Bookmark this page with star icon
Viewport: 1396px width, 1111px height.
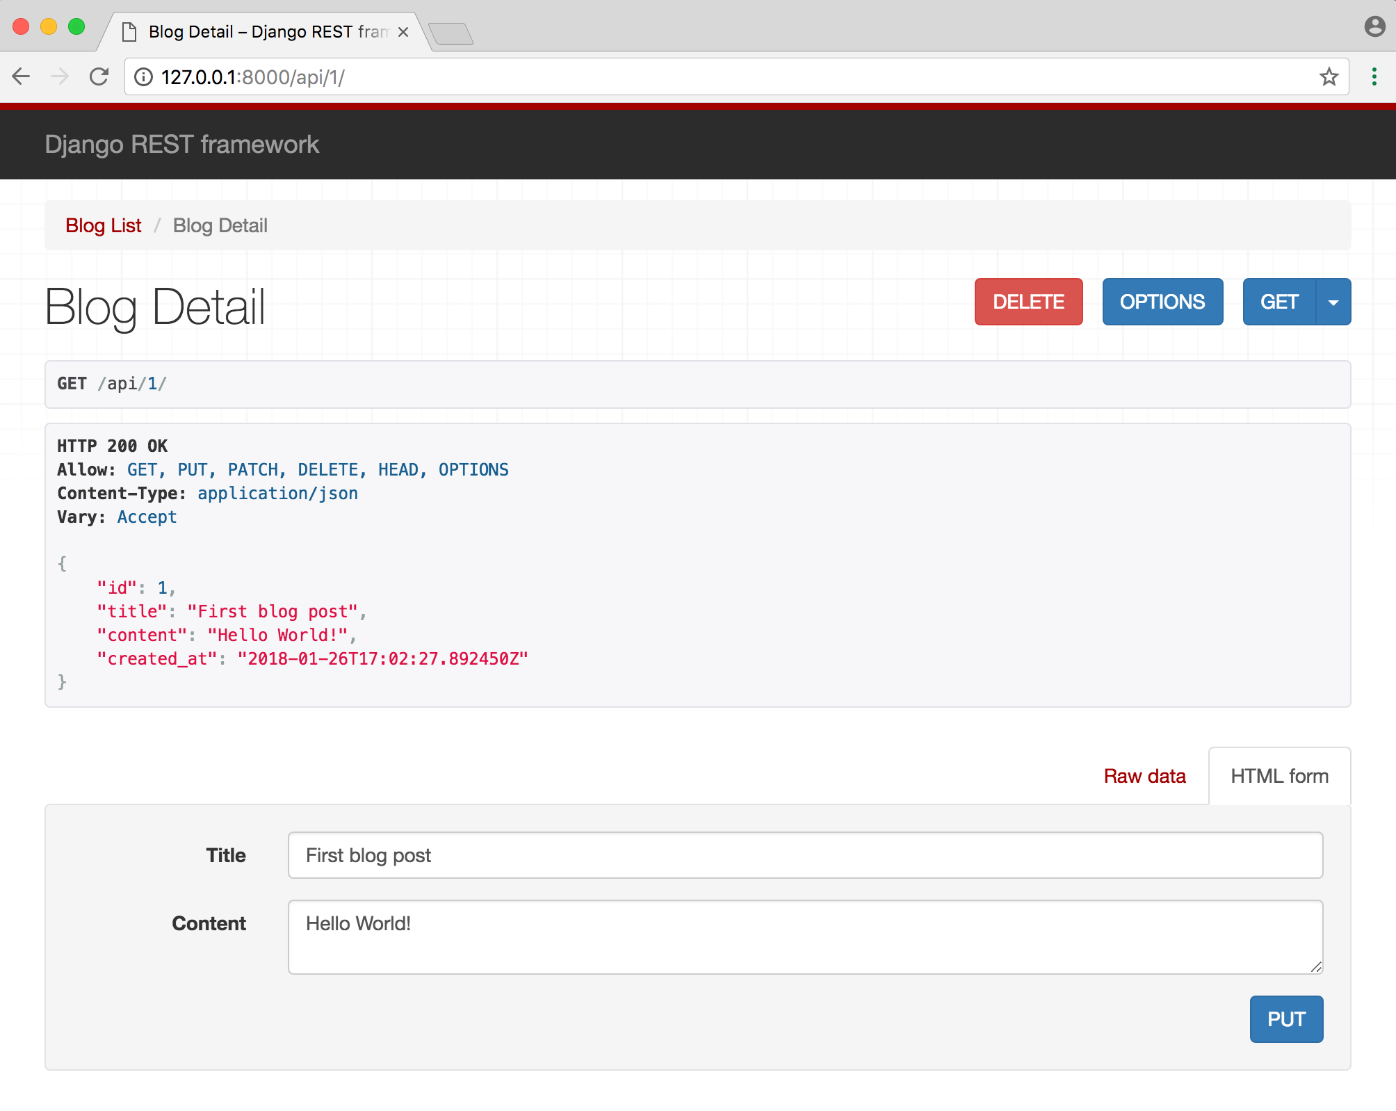[x=1329, y=76]
